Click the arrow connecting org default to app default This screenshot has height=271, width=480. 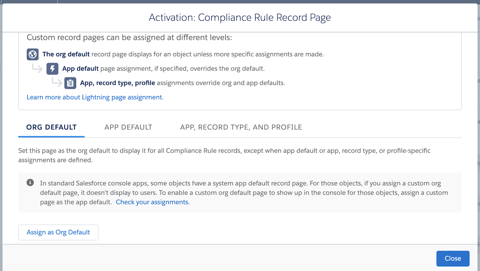(37, 68)
